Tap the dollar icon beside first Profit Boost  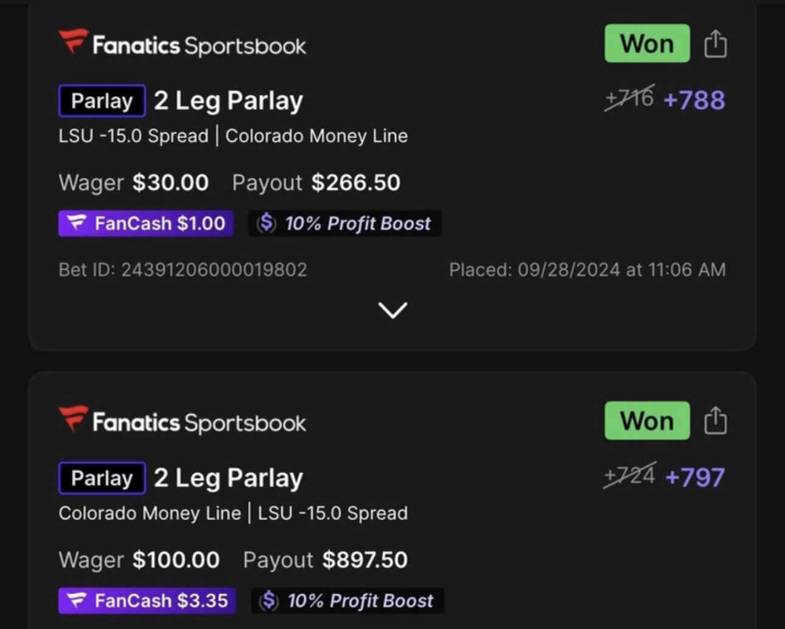tap(266, 223)
